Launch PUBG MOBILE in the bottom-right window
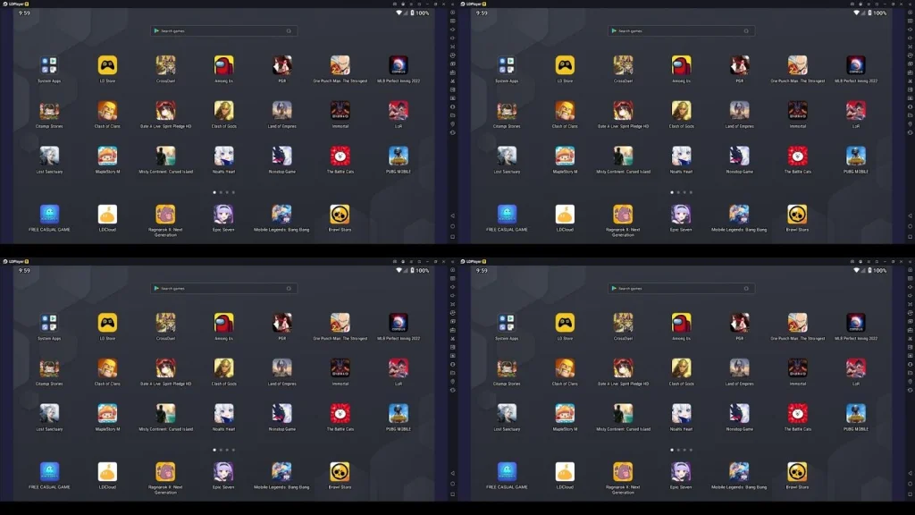Screen dimensions: 915x515 pyautogui.click(x=856, y=413)
